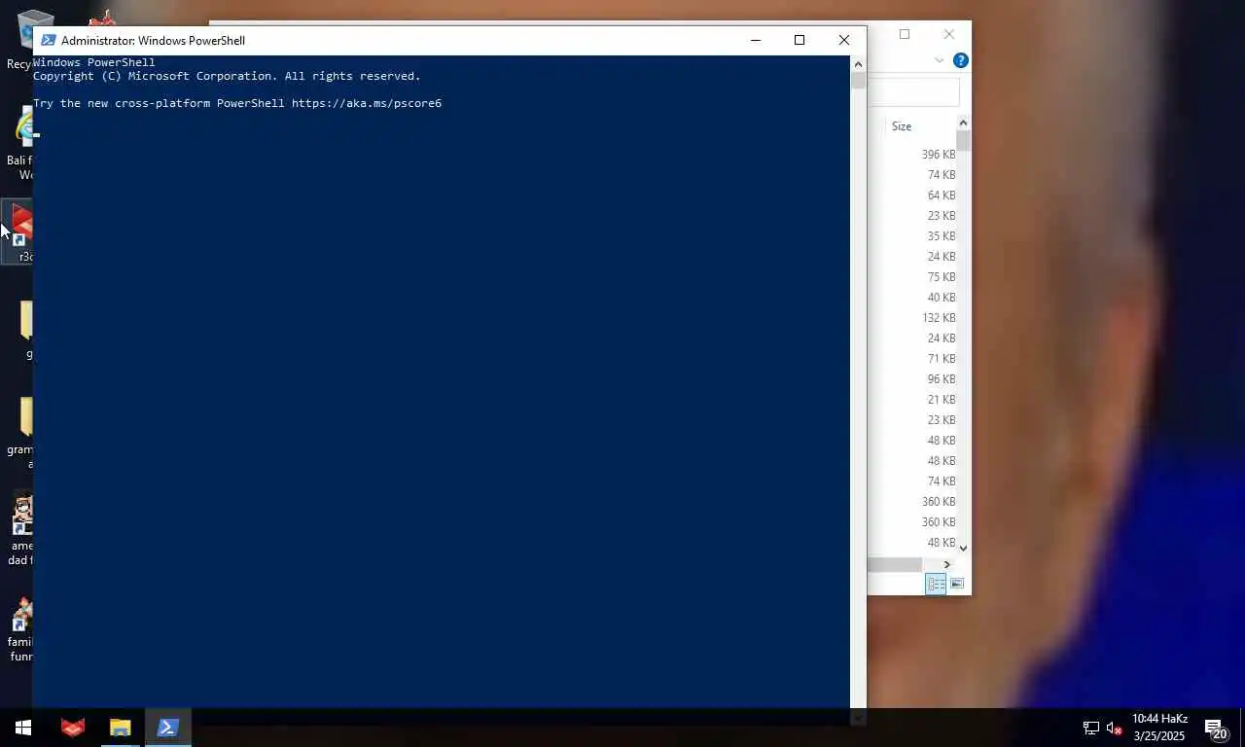Select the 'famil funn' desktop shortcut
The image size is (1245, 747).
click(21, 629)
